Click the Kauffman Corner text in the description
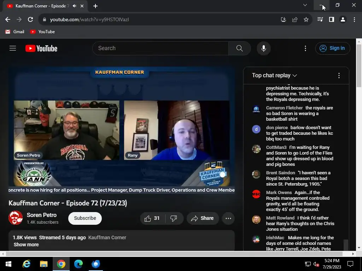Image resolution: width=362 pixels, height=271 pixels. click(107, 237)
